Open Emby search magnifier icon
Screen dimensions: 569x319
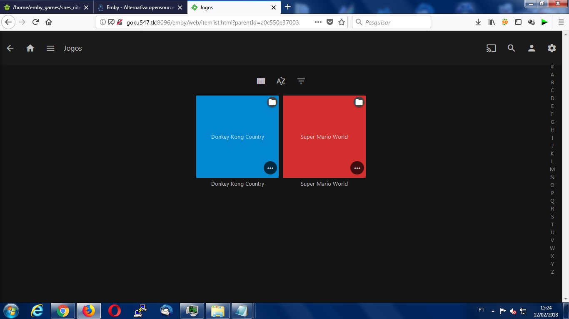click(511, 48)
